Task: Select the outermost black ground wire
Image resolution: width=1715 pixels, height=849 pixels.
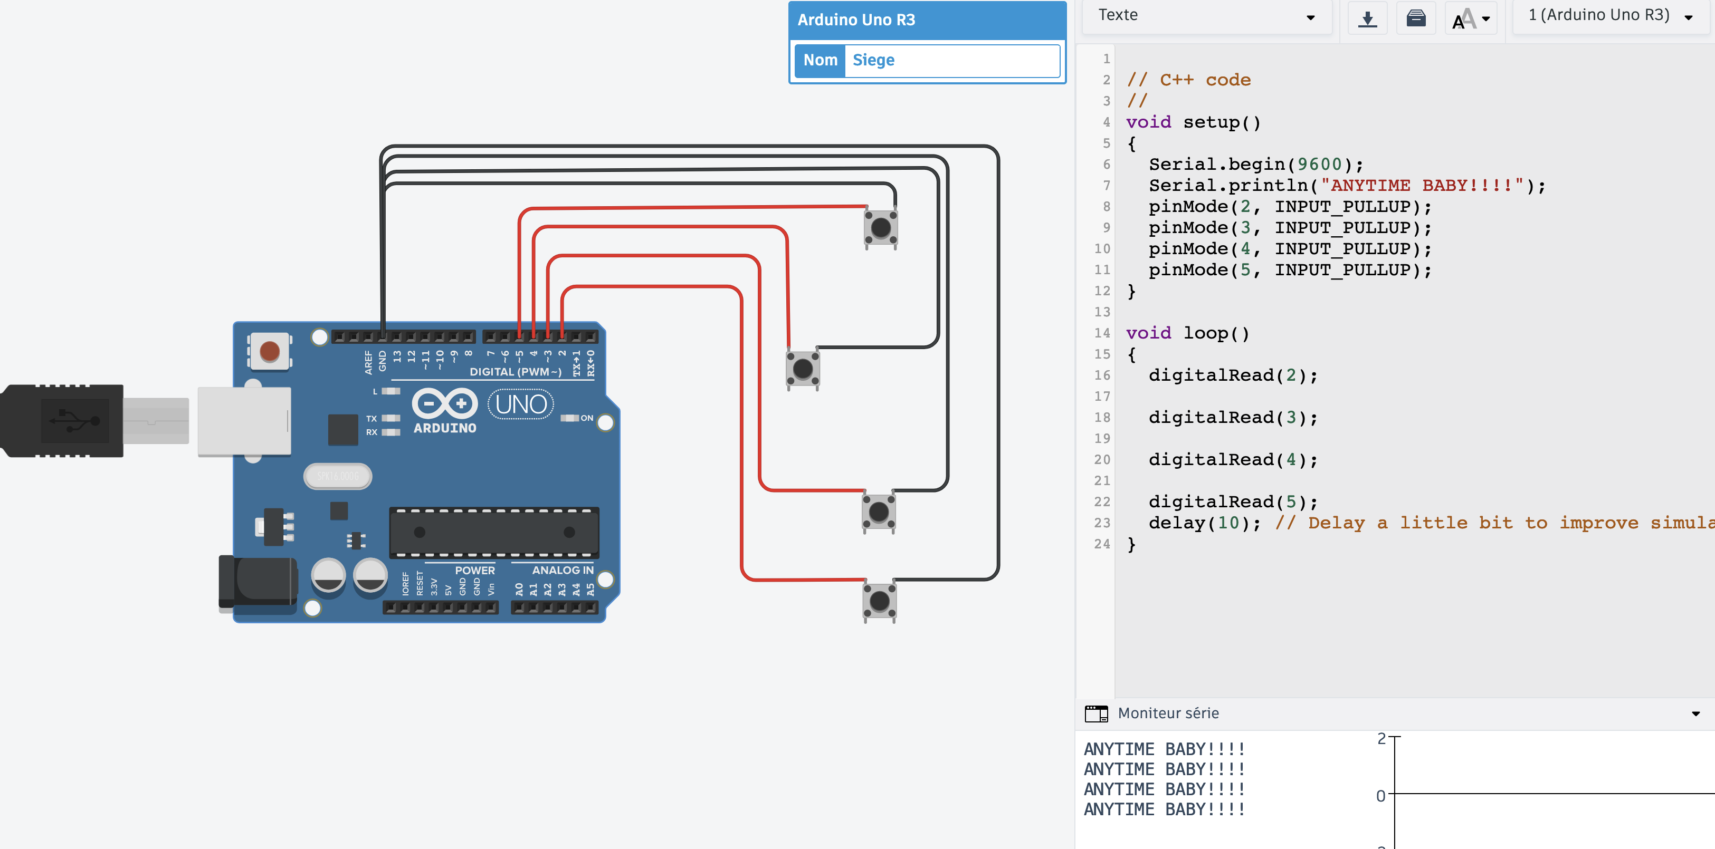Action: 997,363
